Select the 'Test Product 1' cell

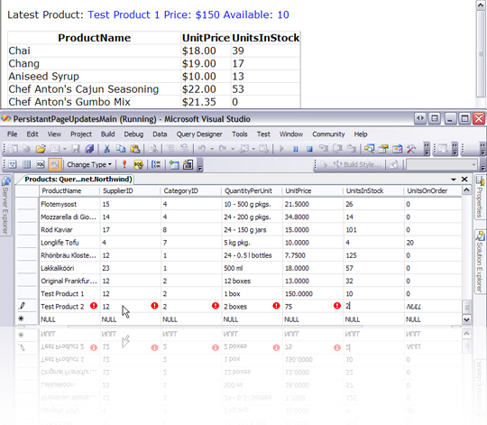69,293
